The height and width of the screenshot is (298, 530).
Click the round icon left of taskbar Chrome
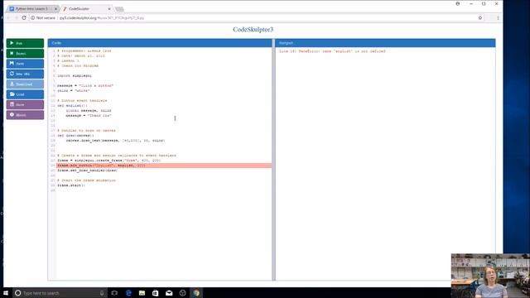(182, 293)
